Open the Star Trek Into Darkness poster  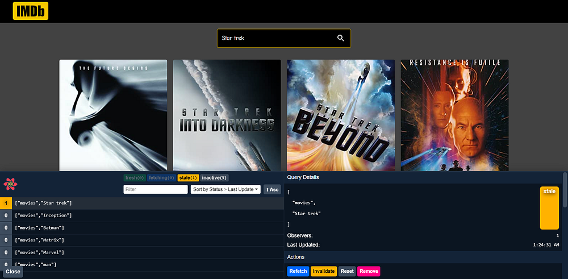227,115
